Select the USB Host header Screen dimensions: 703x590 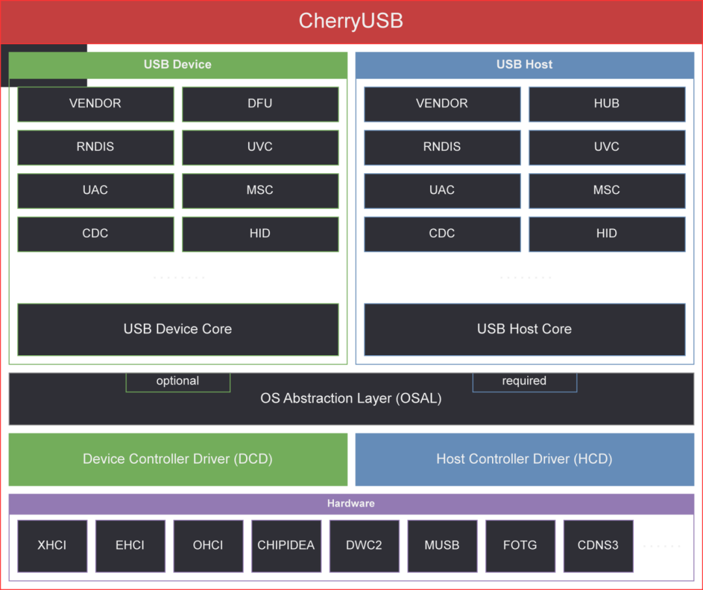[x=525, y=65]
